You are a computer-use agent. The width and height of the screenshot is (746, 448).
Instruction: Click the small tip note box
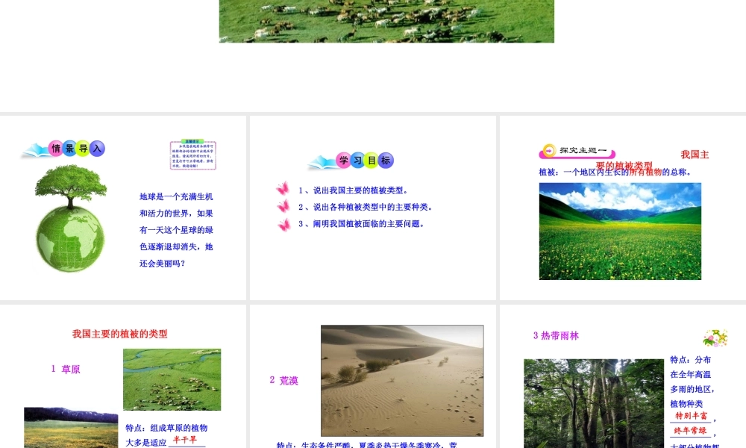[x=193, y=155]
